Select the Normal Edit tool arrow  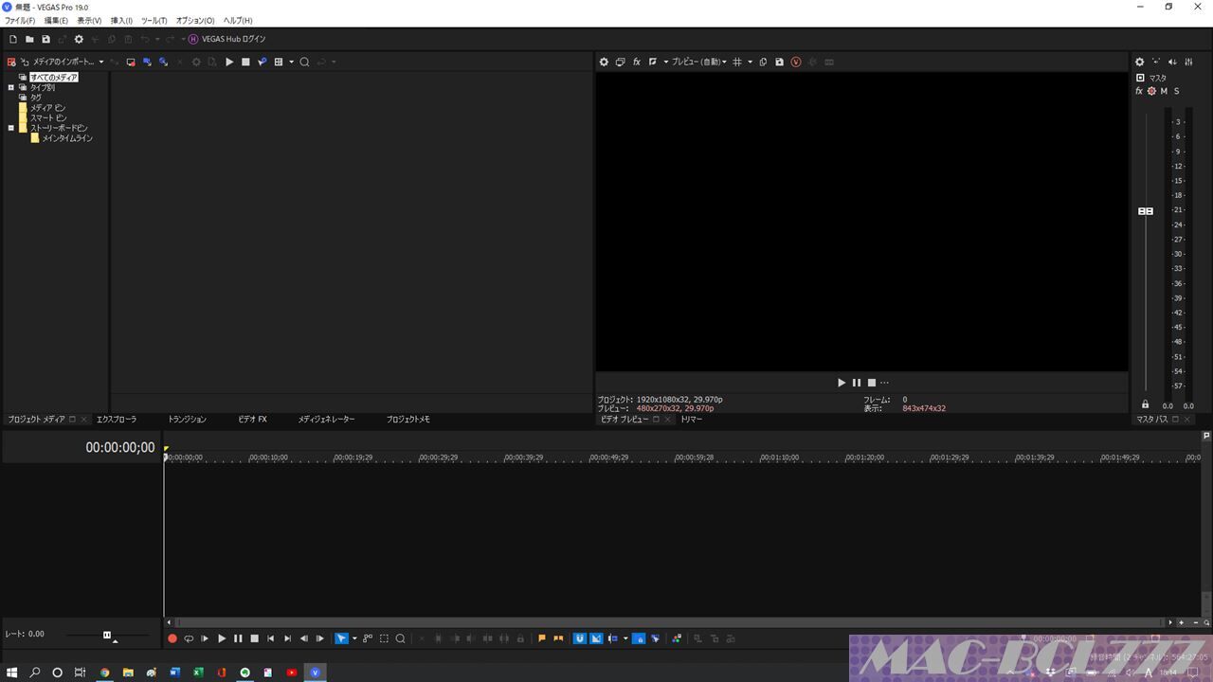point(341,638)
